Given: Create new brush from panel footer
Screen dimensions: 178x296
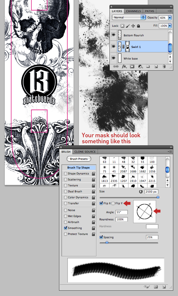Looking at the screenshot, I should [x=164, y=287].
